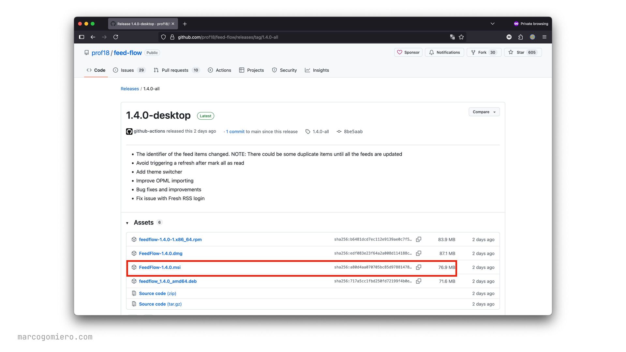Go back with the browser back arrow

coord(93,37)
